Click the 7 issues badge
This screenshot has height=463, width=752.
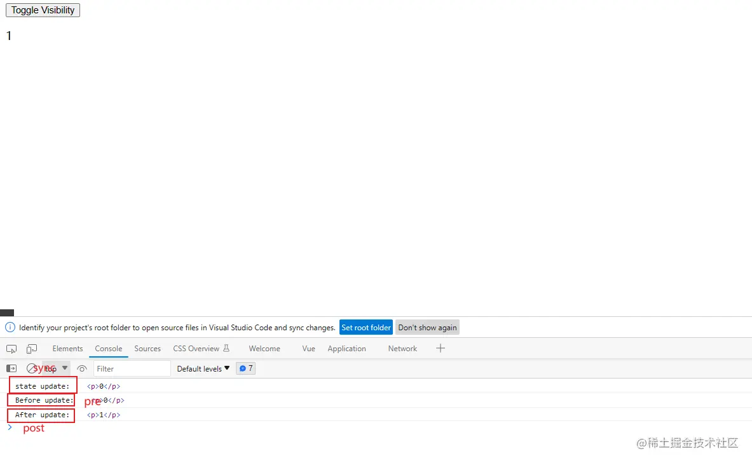click(x=245, y=368)
